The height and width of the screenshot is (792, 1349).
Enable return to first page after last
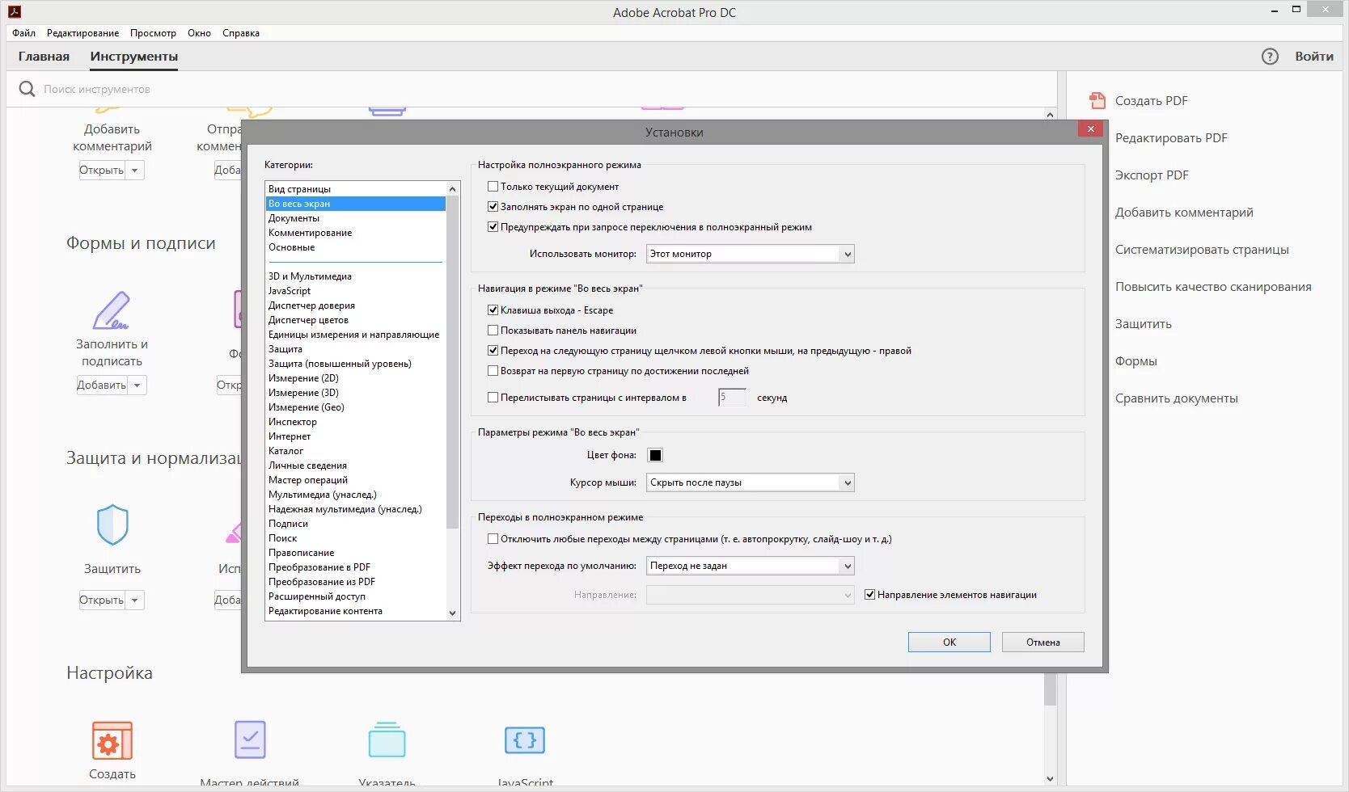pyautogui.click(x=493, y=371)
